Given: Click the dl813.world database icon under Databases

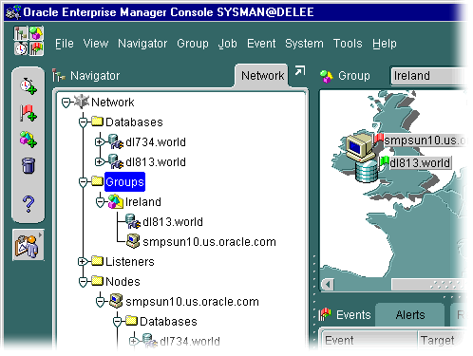Looking at the screenshot, I should [x=115, y=161].
